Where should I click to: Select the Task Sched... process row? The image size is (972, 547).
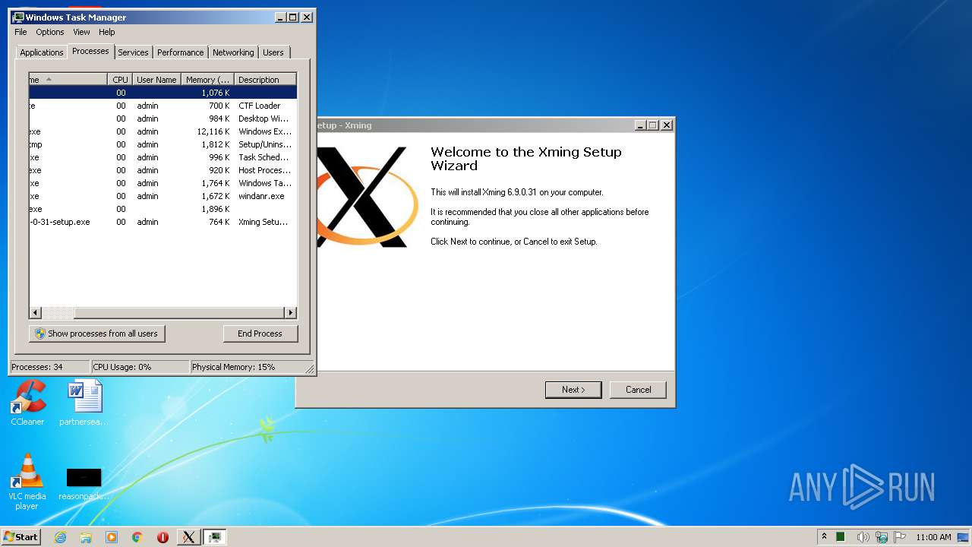163,157
